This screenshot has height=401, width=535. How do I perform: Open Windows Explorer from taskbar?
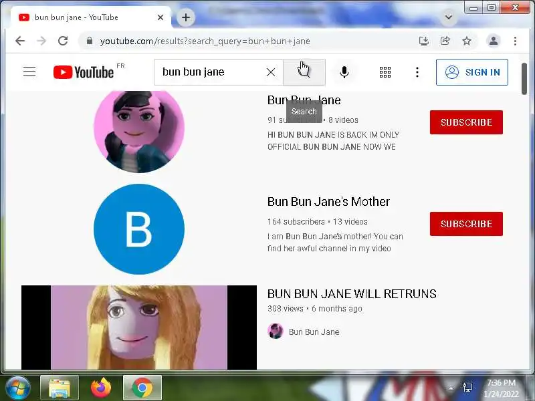pyautogui.click(x=60, y=388)
